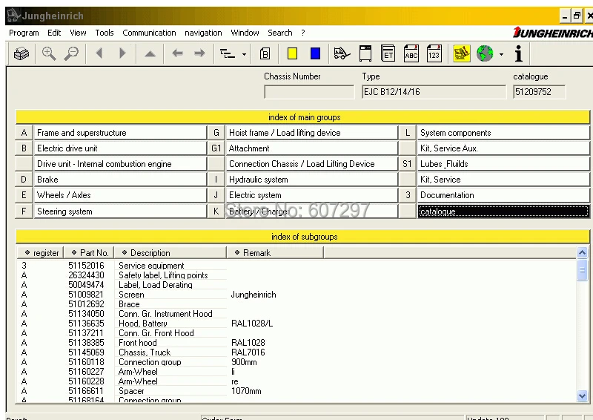Viewport: 593px width, 420px height.
Task: Click scrollbar up arrow in subgroups list
Action: [x=582, y=252]
